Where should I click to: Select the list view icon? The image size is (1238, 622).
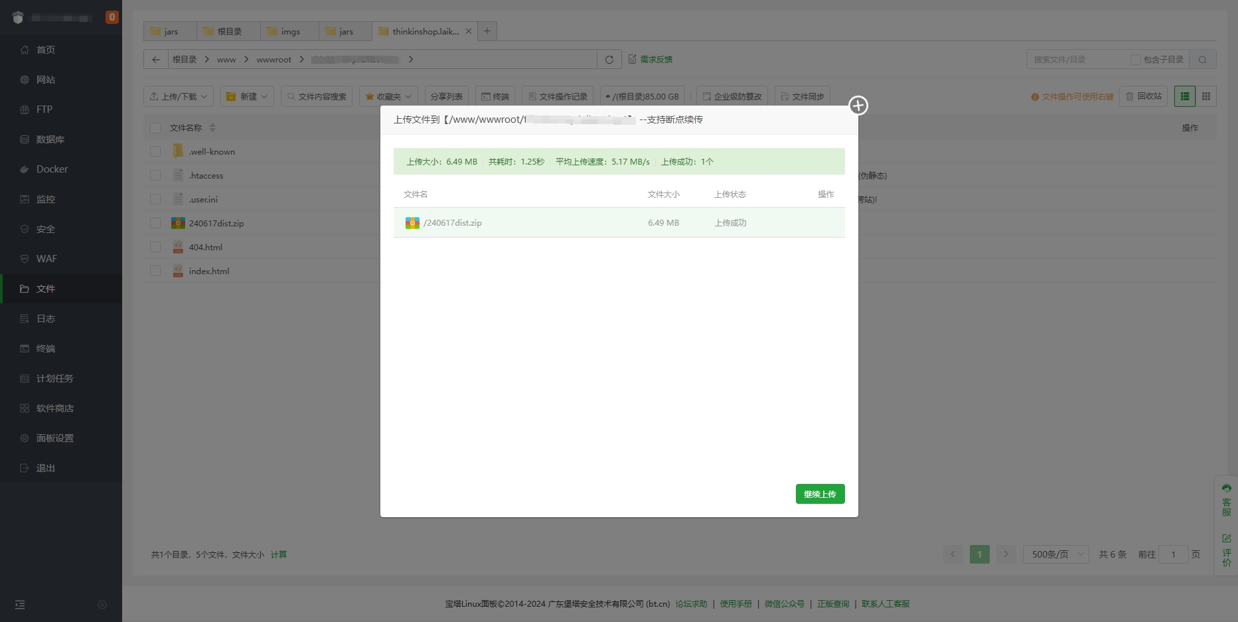1185,96
